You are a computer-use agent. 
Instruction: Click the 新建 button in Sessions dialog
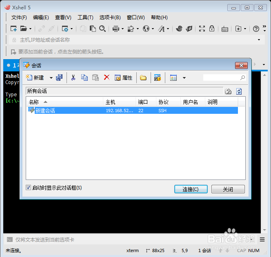click(x=35, y=78)
